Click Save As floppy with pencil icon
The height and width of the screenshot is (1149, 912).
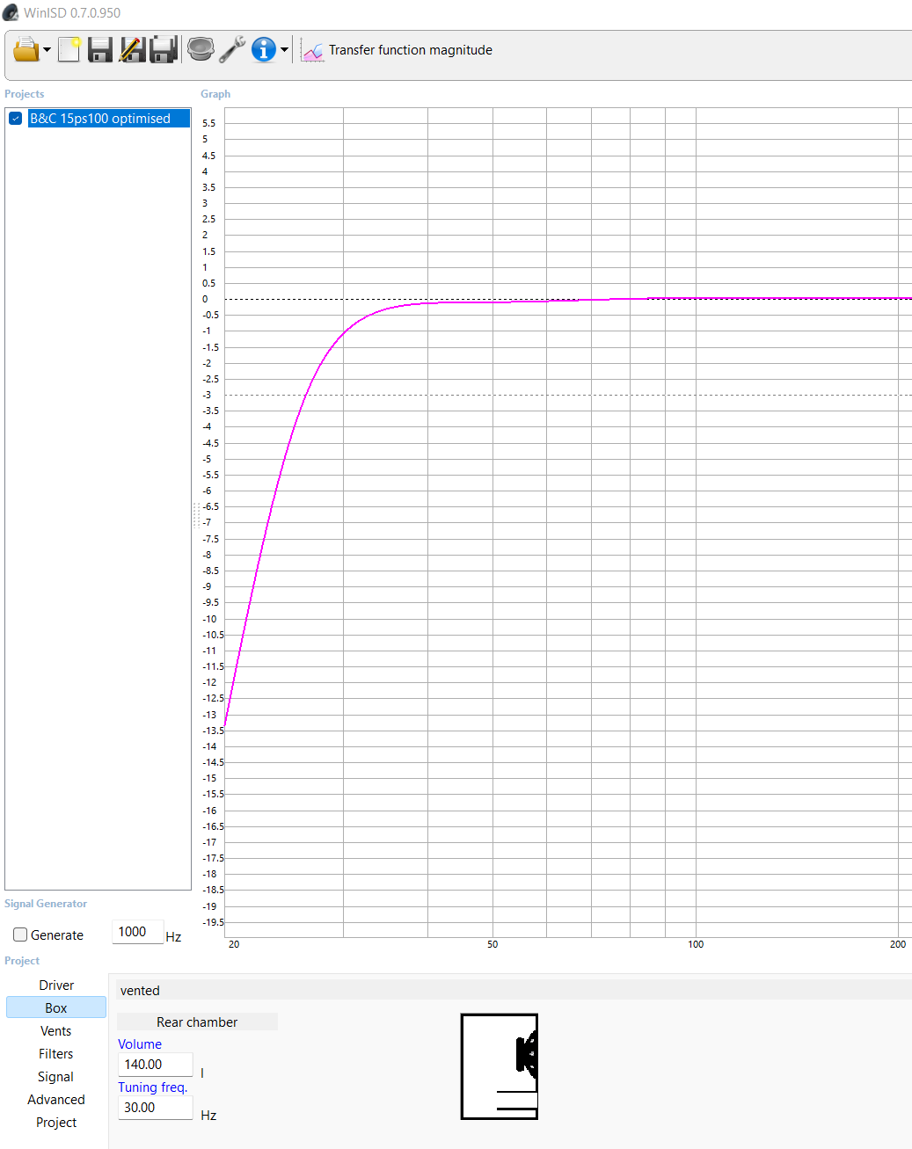pyautogui.click(x=132, y=49)
